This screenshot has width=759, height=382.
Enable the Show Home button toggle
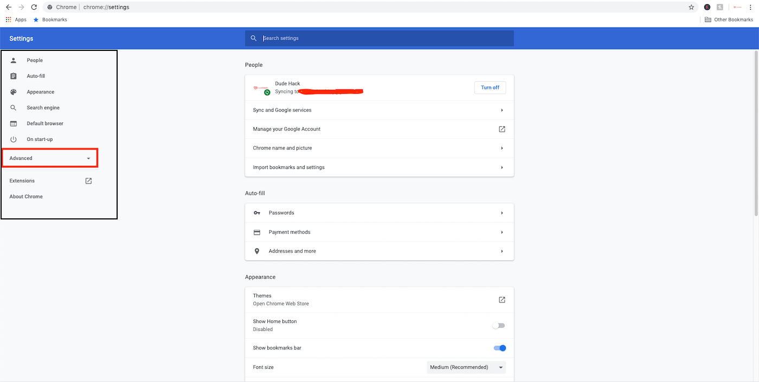(x=499, y=326)
